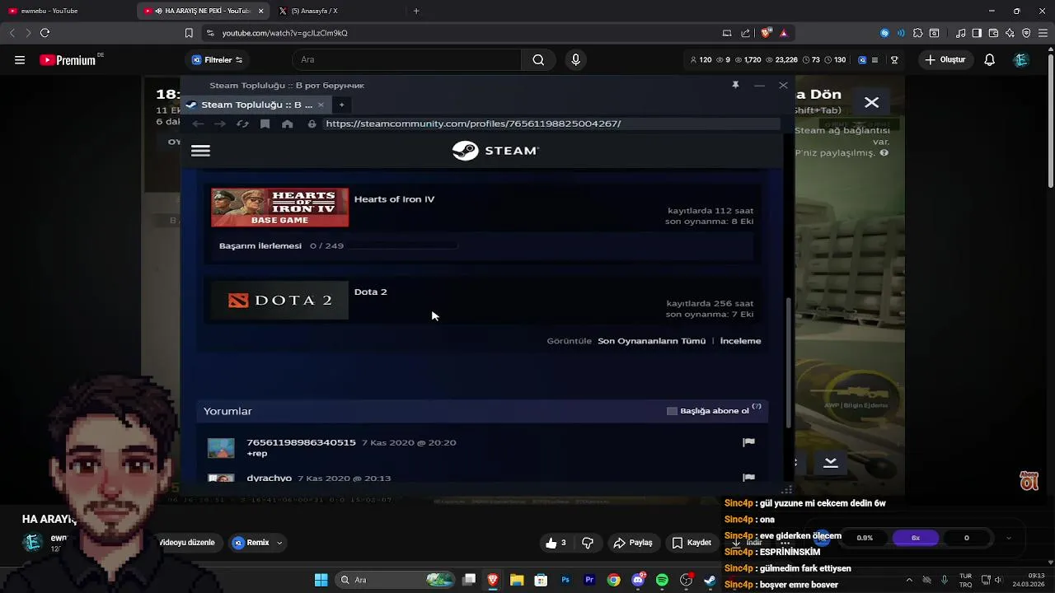This screenshot has height=593, width=1055.
Task: Open dyrachyo commenter profile link
Action: 270,478
